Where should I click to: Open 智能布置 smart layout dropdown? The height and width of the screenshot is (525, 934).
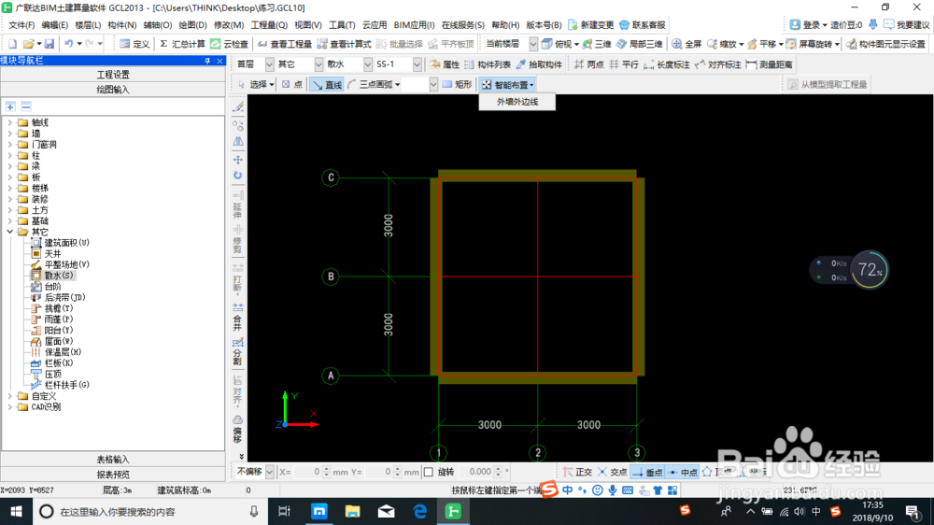coord(508,85)
